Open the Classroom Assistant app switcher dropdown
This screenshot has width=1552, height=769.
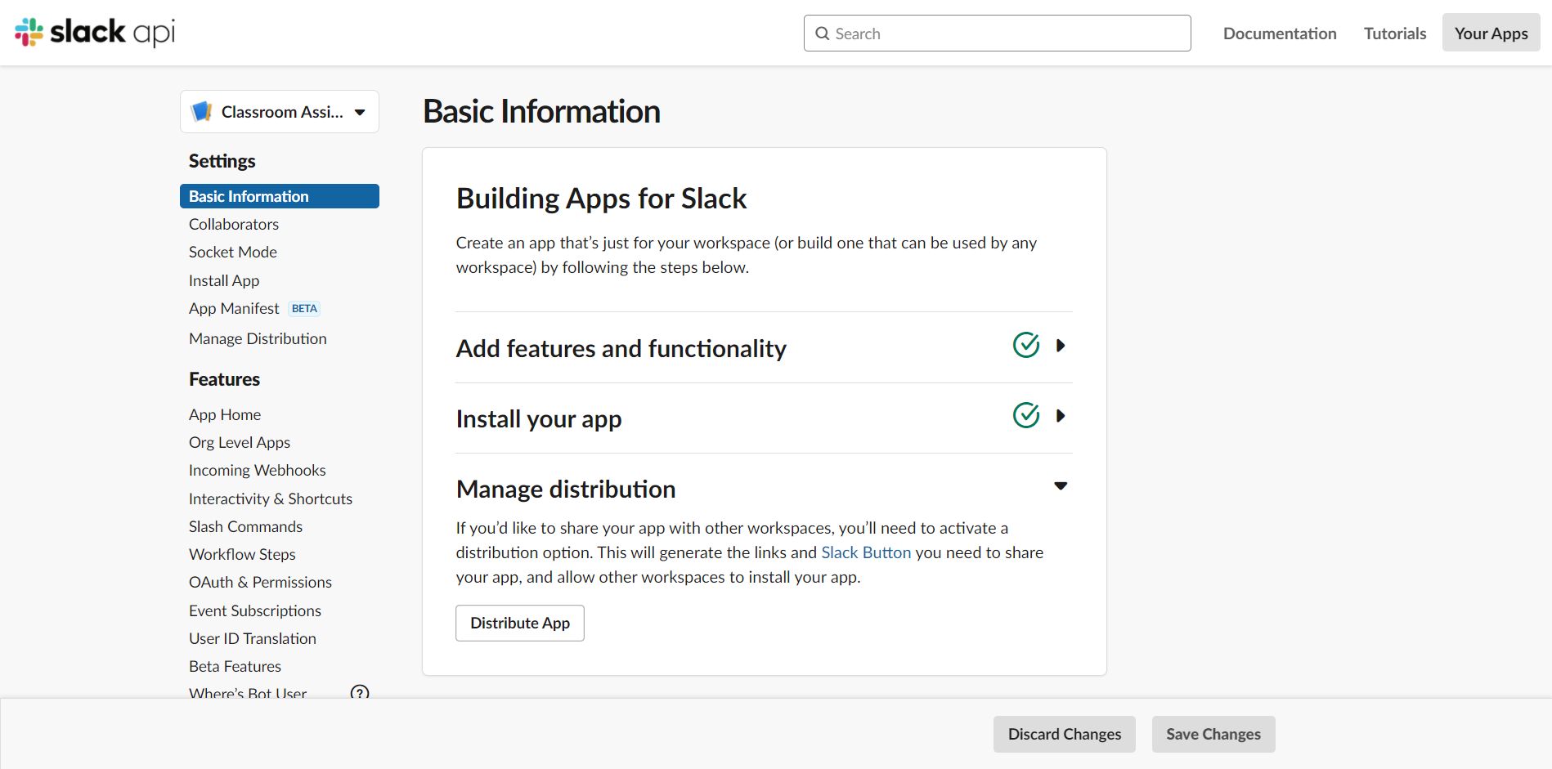(360, 112)
